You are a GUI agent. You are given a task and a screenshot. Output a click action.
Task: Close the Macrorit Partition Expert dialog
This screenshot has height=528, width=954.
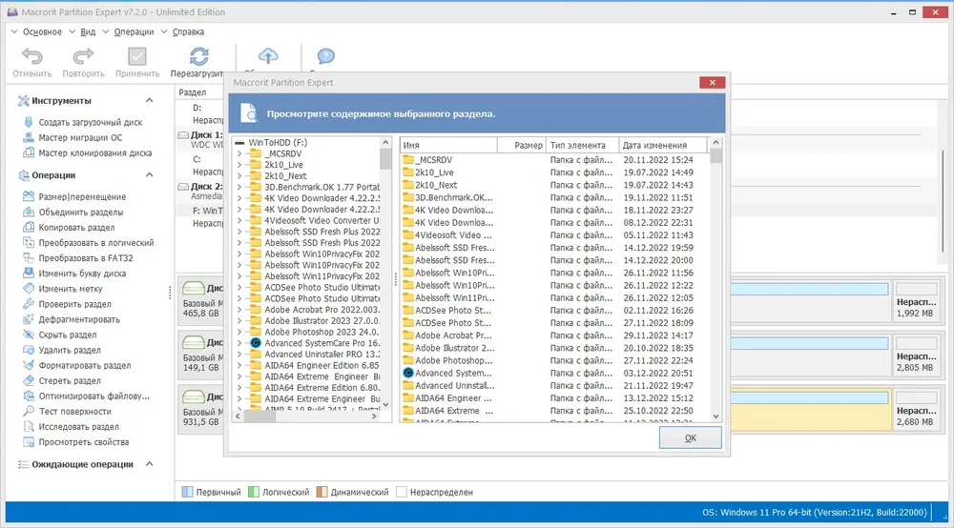click(712, 83)
